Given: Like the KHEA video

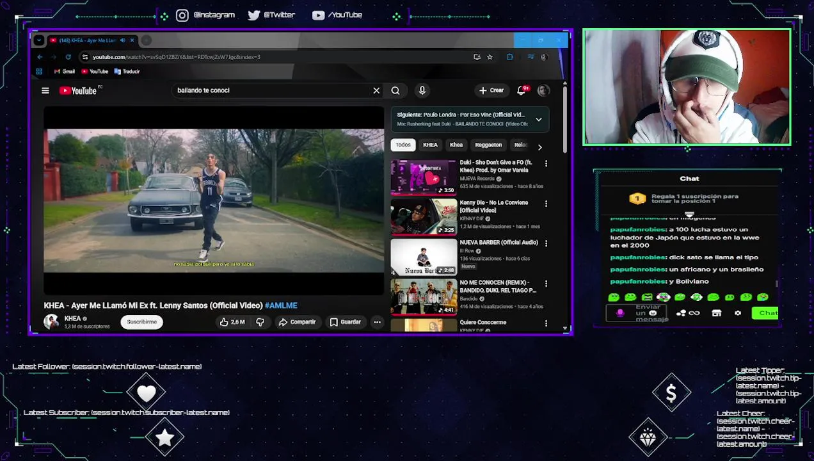Looking at the screenshot, I should tap(232, 322).
